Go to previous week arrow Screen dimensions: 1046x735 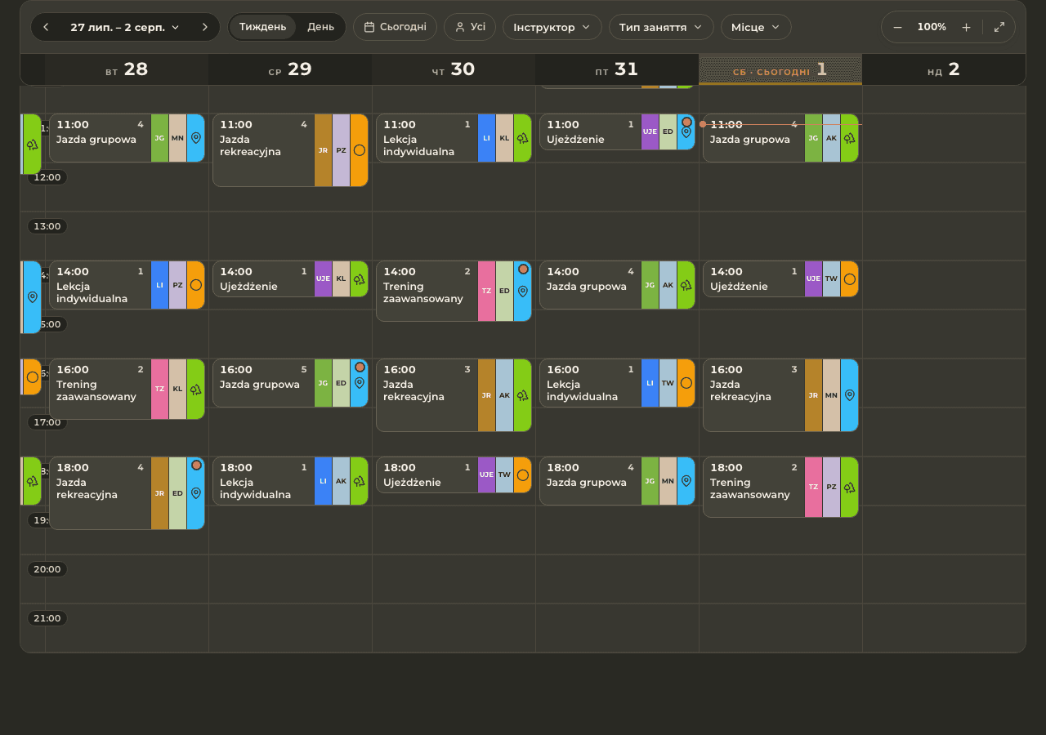coord(46,27)
